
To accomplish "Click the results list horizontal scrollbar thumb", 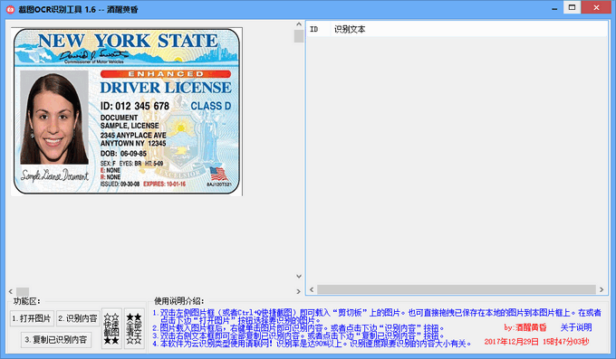I will (456, 289).
